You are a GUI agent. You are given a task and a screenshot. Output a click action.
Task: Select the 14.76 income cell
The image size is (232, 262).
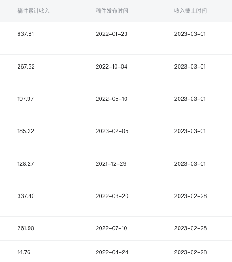24,252
